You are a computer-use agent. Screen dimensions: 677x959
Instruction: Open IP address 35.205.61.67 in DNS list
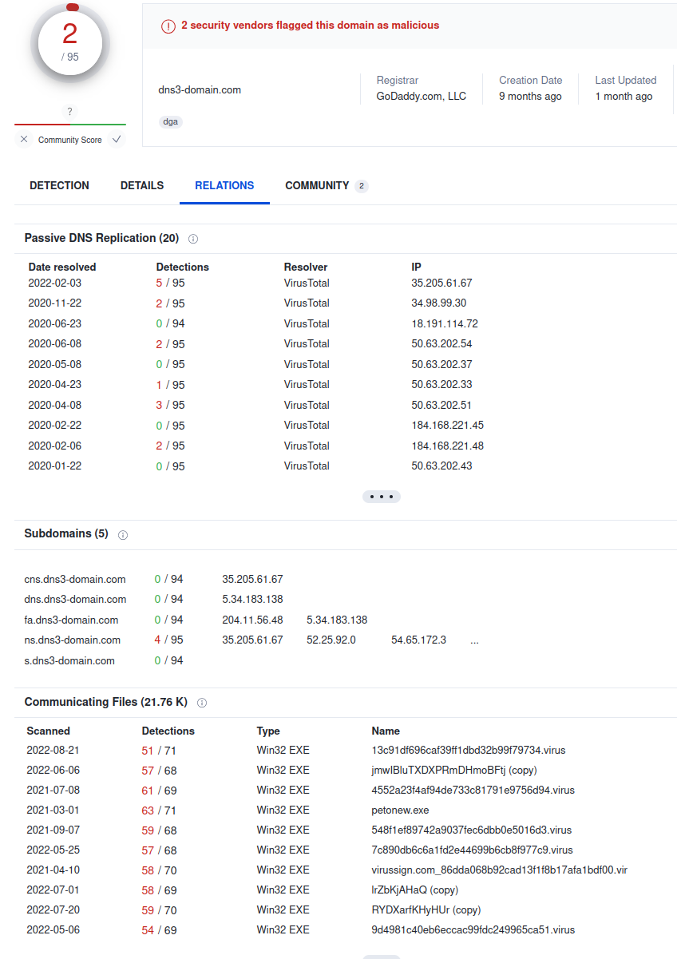[x=441, y=283]
